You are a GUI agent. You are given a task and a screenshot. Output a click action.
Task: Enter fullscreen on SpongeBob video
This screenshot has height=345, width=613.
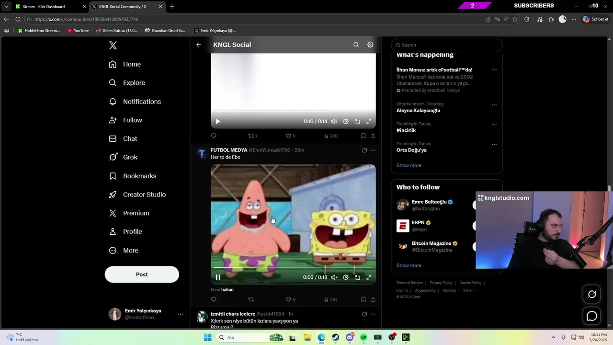369,277
